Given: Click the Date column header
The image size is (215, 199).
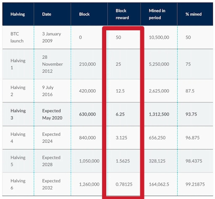Looking at the screenshot, I should tap(47, 14).
